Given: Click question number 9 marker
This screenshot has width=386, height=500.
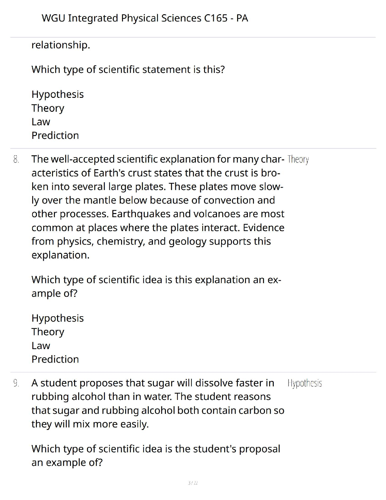Looking at the screenshot, I should tap(16, 383).
